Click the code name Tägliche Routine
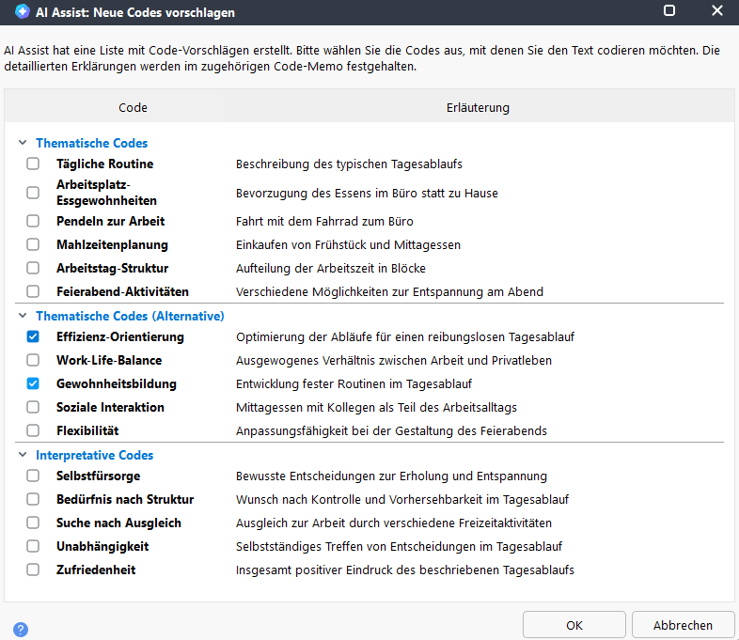 pyautogui.click(x=105, y=164)
